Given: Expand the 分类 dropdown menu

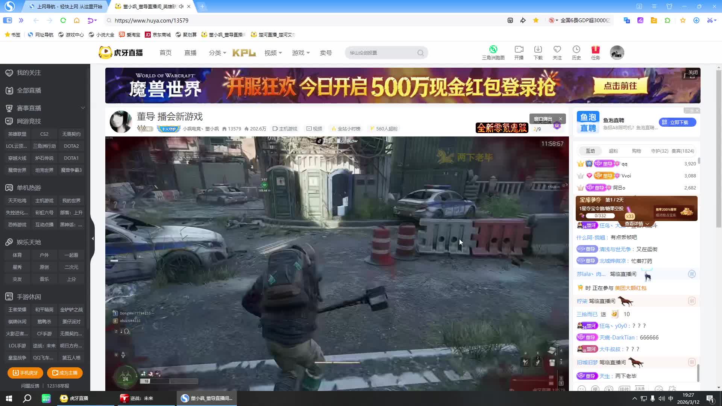Looking at the screenshot, I should (x=217, y=53).
